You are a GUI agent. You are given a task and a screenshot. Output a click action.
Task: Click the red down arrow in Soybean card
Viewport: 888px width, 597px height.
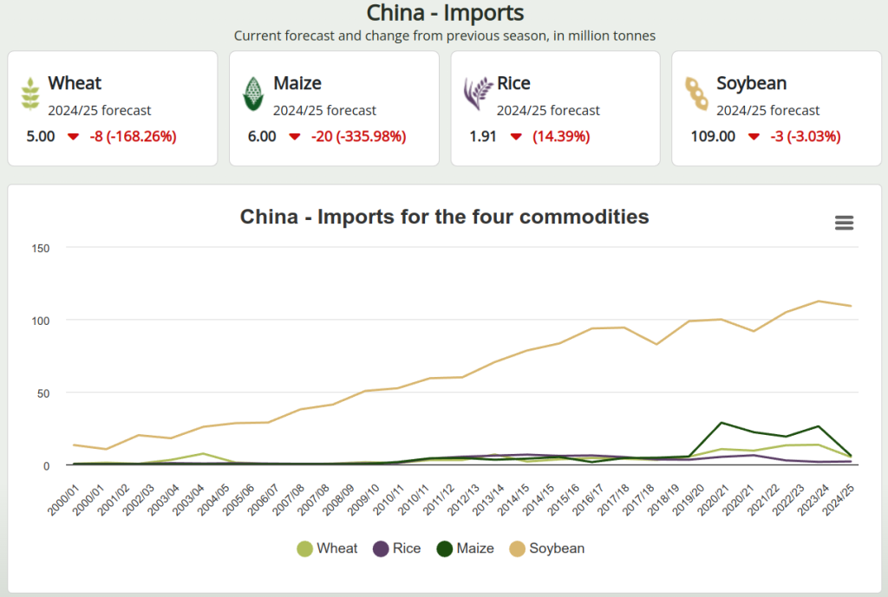(x=754, y=137)
